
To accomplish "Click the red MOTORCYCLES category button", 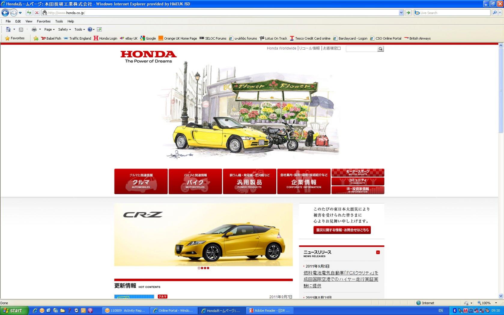I will tap(195, 181).
